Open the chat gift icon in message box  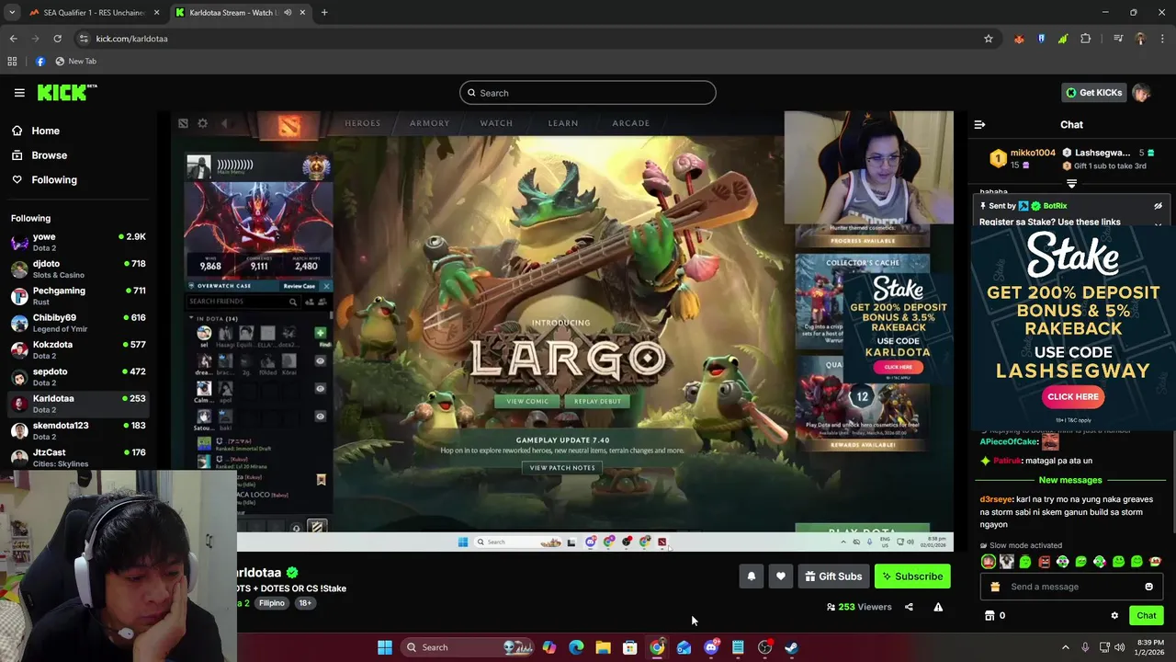994,587
